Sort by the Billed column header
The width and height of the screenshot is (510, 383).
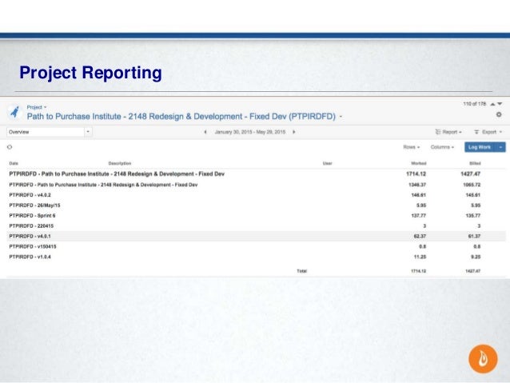pos(475,163)
